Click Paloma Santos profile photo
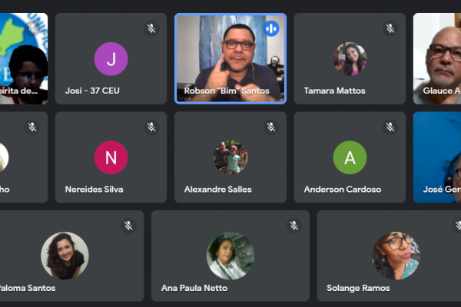 tap(65, 256)
